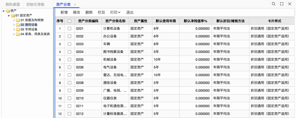Click the 广播、电视、… name cell
This screenshot has width=296, height=118.
pos(115,90)
